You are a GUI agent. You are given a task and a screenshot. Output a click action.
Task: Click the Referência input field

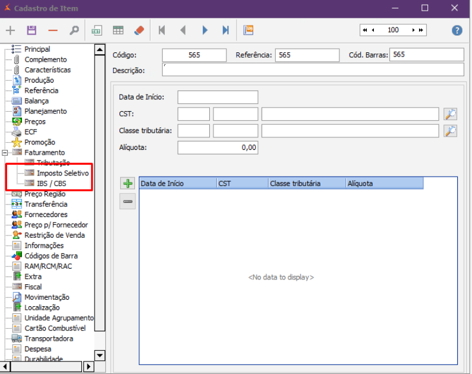(307, 55)
